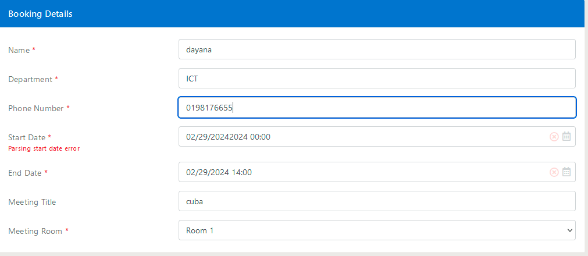Image resolution: width=588 pixels, height=256 pixels.
Task: Click the Department field label
Action: tap(30, 79)
